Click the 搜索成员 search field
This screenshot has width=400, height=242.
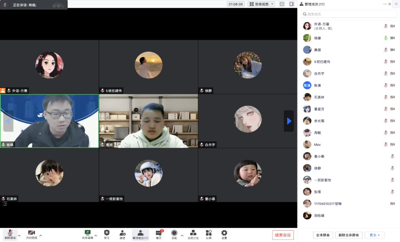pyautogui.click(x=348, y=14)
